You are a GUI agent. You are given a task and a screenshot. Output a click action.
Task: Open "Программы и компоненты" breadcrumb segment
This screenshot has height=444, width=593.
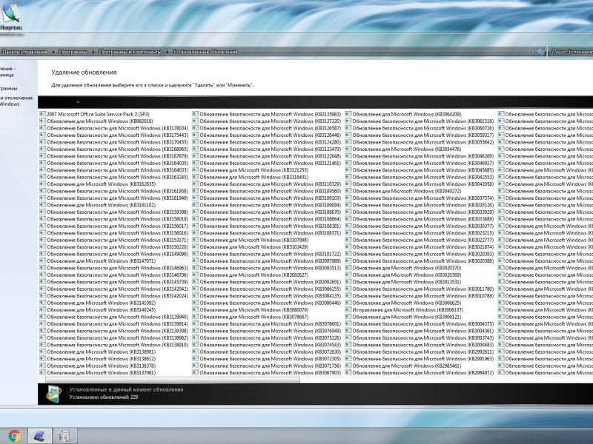(130, 52)
